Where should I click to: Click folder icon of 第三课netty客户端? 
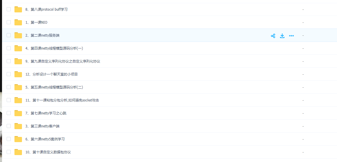click(18, 126)
